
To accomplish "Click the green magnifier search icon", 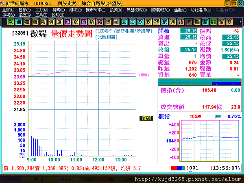I will [11, 22].
